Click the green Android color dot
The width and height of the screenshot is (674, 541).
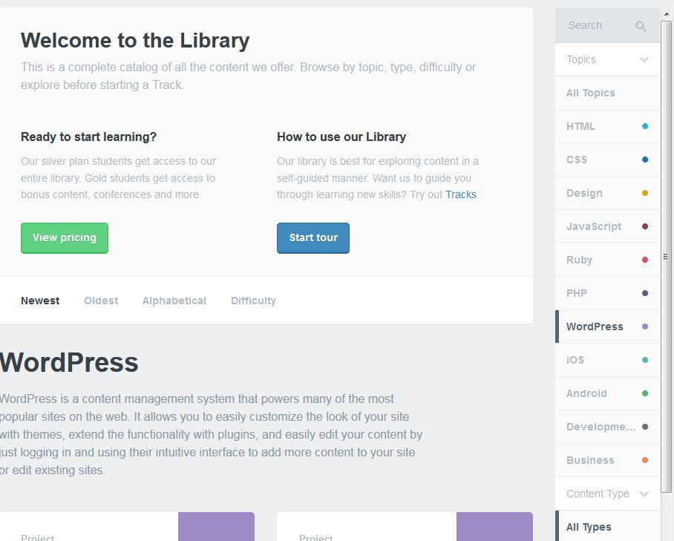(645, 393)
